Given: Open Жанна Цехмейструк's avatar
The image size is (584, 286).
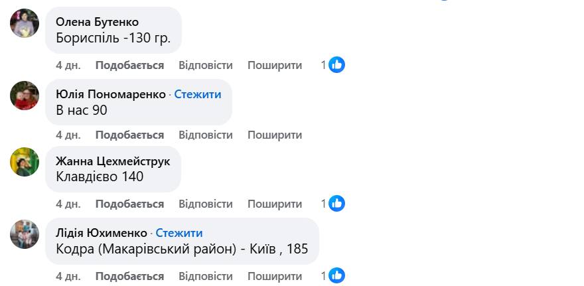Looking at the screenshot, I should point(25,162).
